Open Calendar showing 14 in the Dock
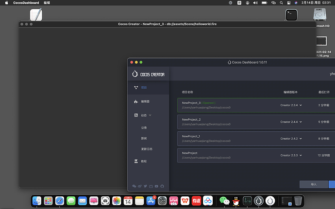The height and width of the screenshot is (209, 335). click(128, 201)
